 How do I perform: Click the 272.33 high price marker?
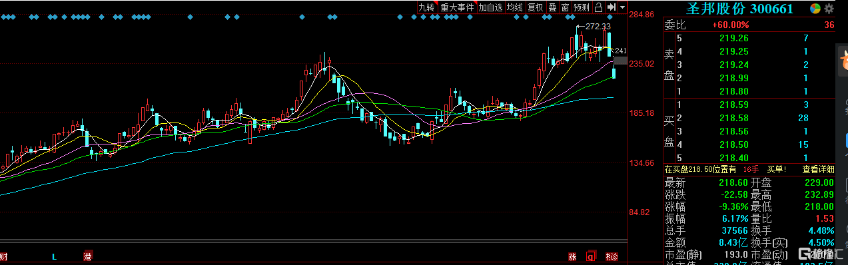pyautogui.click(x=597, y=26)
